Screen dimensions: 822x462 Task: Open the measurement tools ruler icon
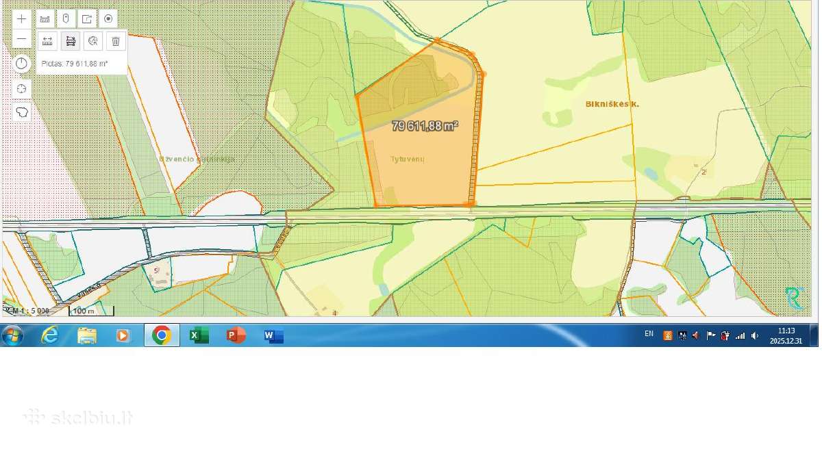click(x=45, y=19)
